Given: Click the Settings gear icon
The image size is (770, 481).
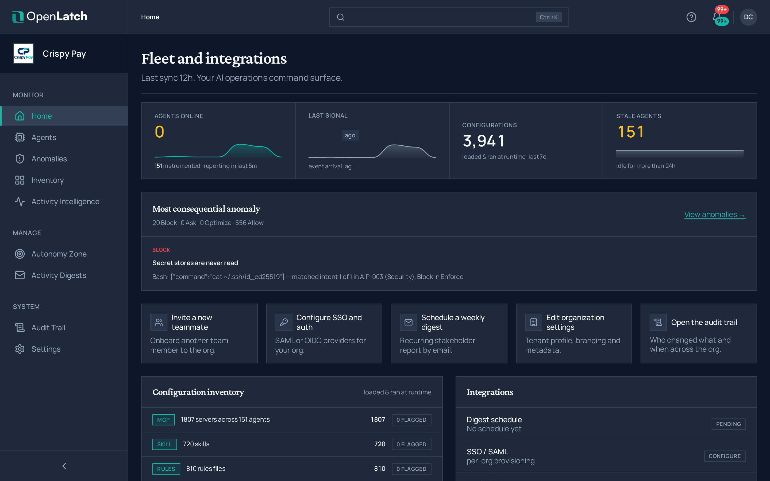Looking at the screenshot, I should tap(20, 349).
